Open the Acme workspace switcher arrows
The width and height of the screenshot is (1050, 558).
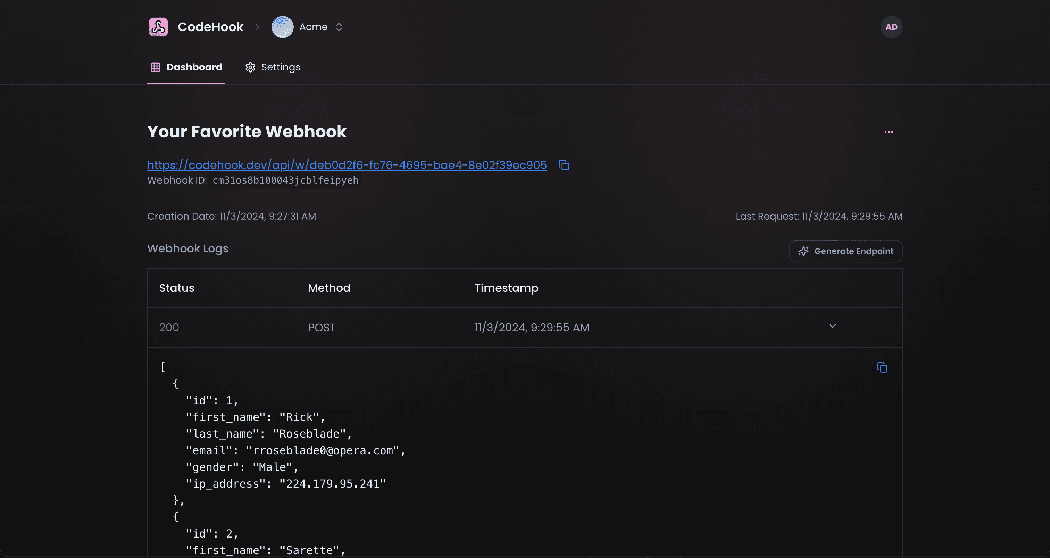pos(339,27)
